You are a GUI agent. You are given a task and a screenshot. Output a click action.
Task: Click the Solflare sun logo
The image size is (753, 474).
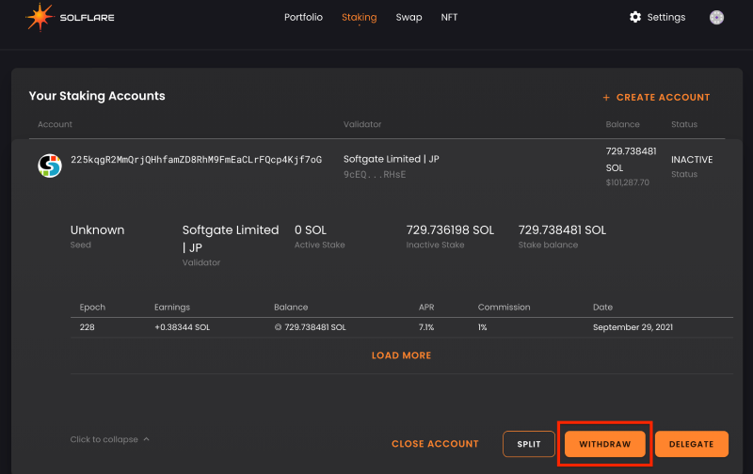(x=40, y=17)
